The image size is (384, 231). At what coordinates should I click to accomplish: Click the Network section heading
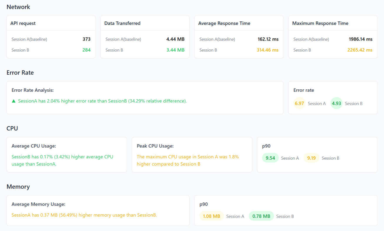pyautogui.click(x=18, y=7)
